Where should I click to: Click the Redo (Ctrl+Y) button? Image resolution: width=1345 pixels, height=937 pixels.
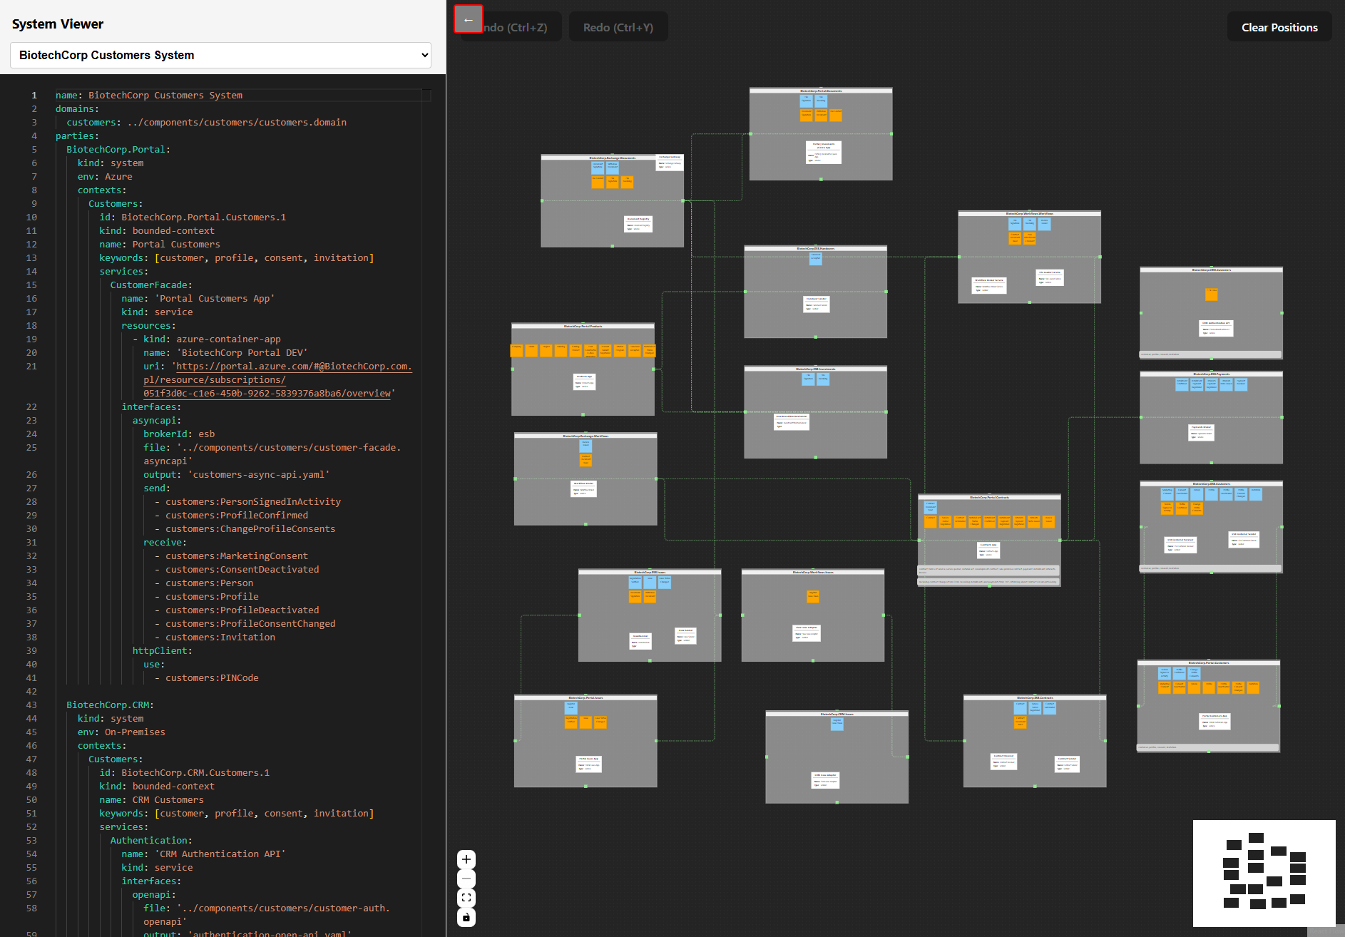618,27
